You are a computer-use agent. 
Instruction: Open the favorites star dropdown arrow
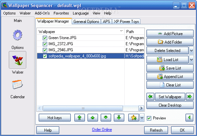(142, 118)
